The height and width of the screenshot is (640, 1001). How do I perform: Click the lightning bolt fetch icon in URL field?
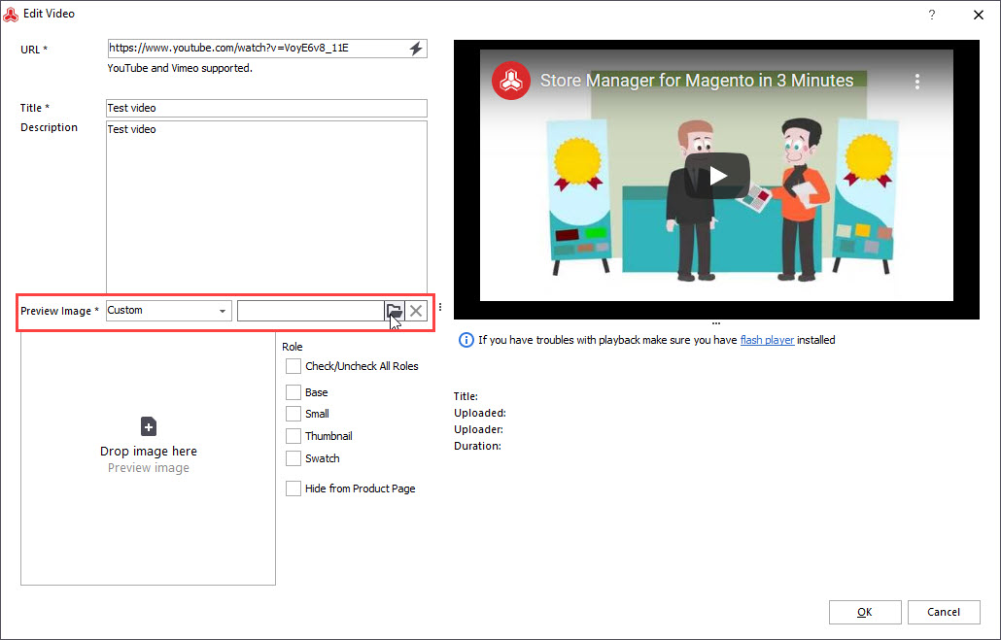tap(416, 49)
